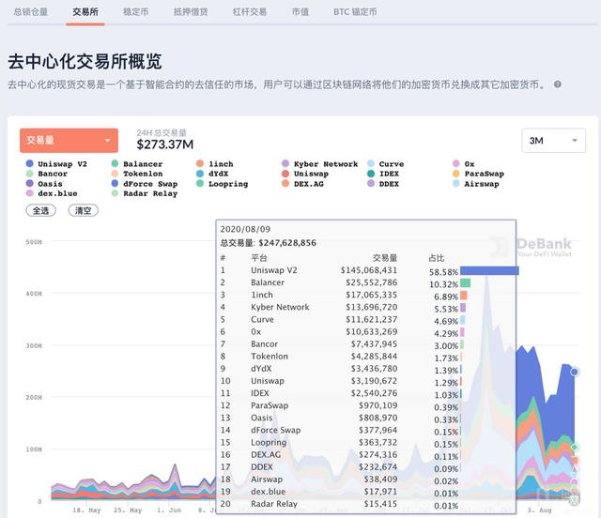601x518 pixels.
Task: Open the 市值 tab
Action: (x=300, y=12)
